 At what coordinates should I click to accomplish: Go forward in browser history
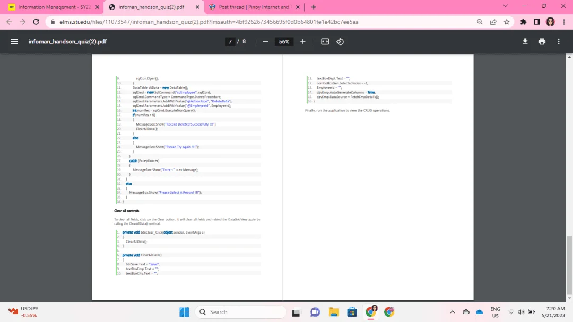point(23,22)
